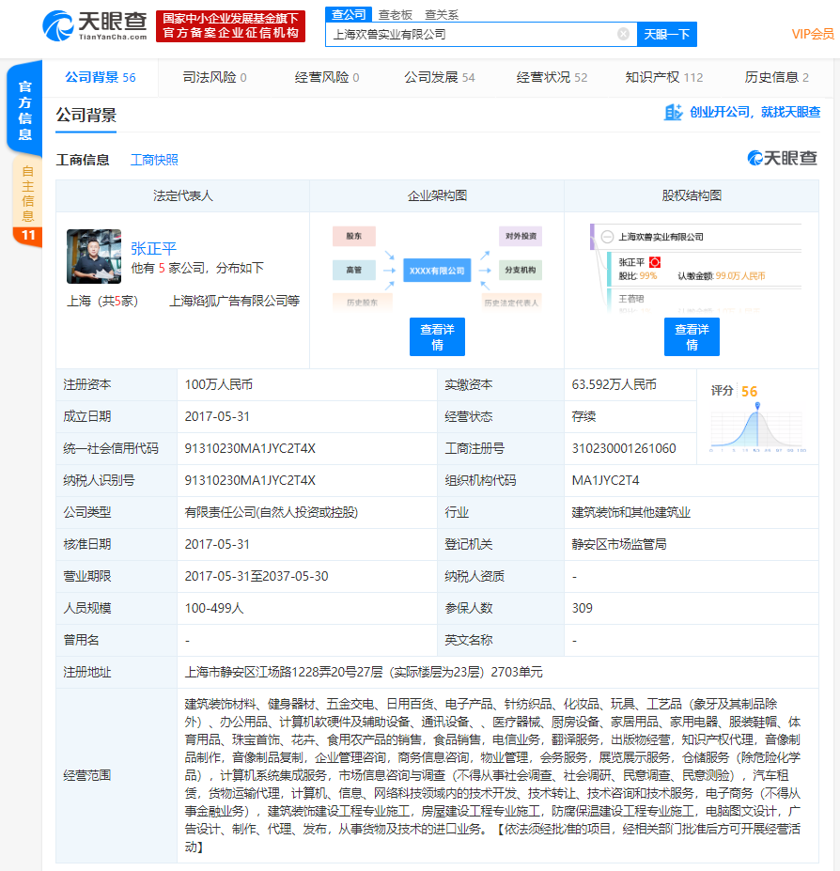
Task: Open the 官方信息 side tab
Action: tap(25, 110)
